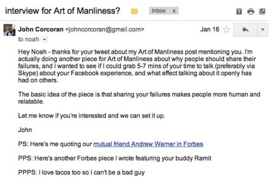Click the Expand all messages icon
This screenshot has height=190, width=277.
coord(239,12)
